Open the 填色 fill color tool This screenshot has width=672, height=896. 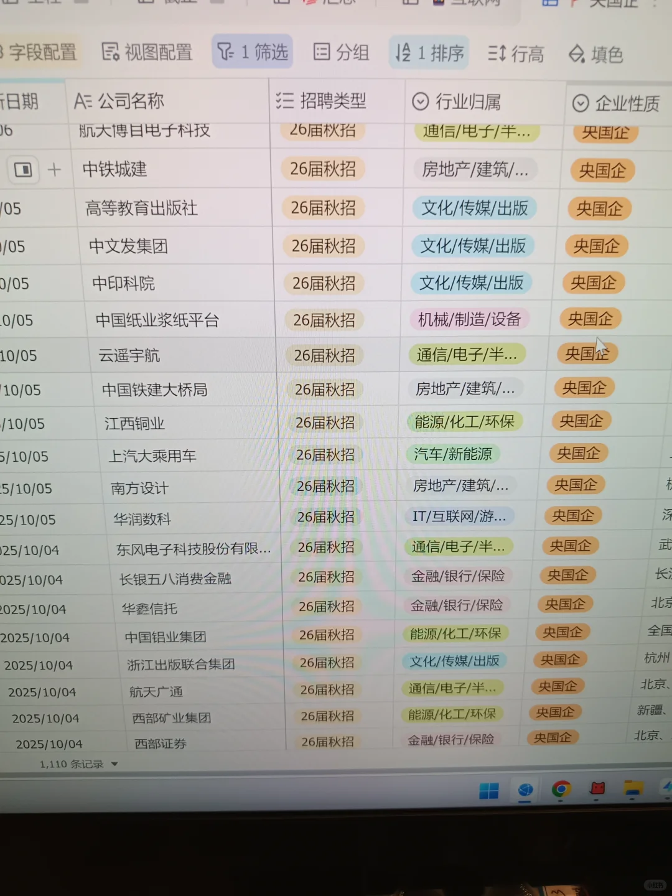[x=595, y=55]
